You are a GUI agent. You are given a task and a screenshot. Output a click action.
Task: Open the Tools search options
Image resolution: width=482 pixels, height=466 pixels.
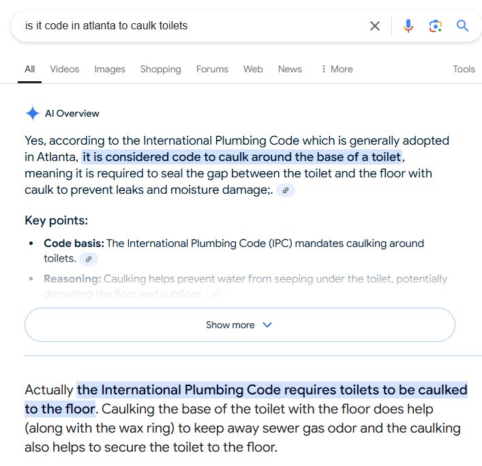click(464, 69)
